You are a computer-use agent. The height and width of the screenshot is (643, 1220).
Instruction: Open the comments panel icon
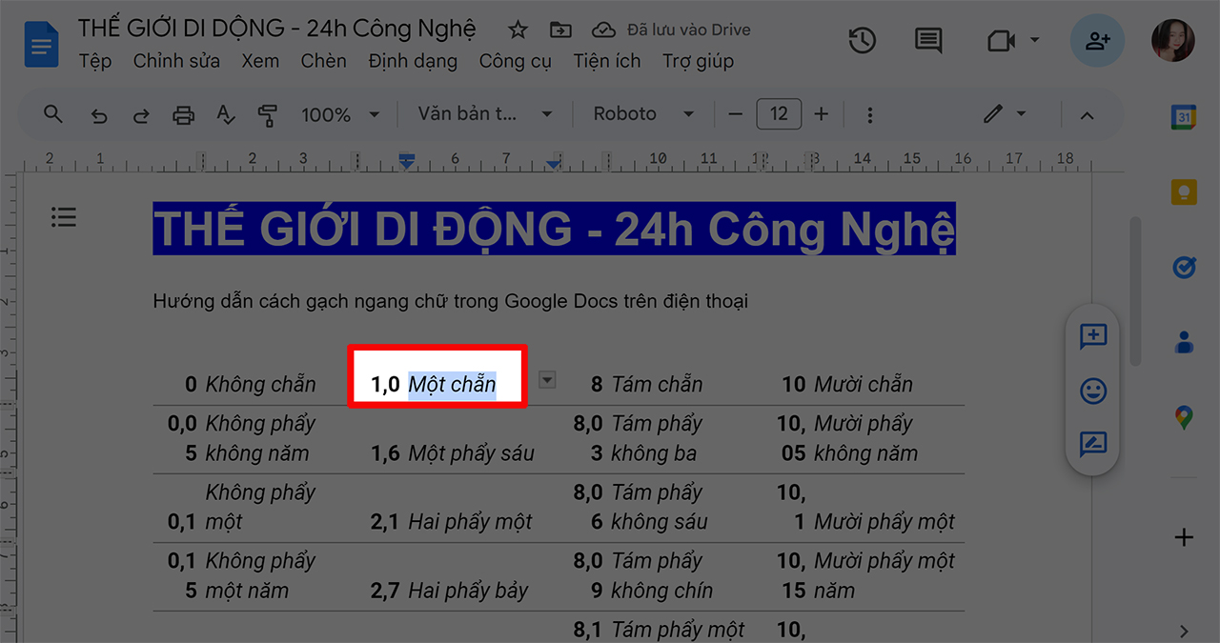point(926,40)
